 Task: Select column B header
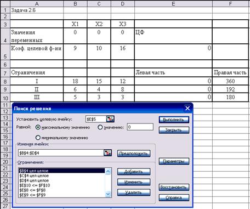(75, 3)
